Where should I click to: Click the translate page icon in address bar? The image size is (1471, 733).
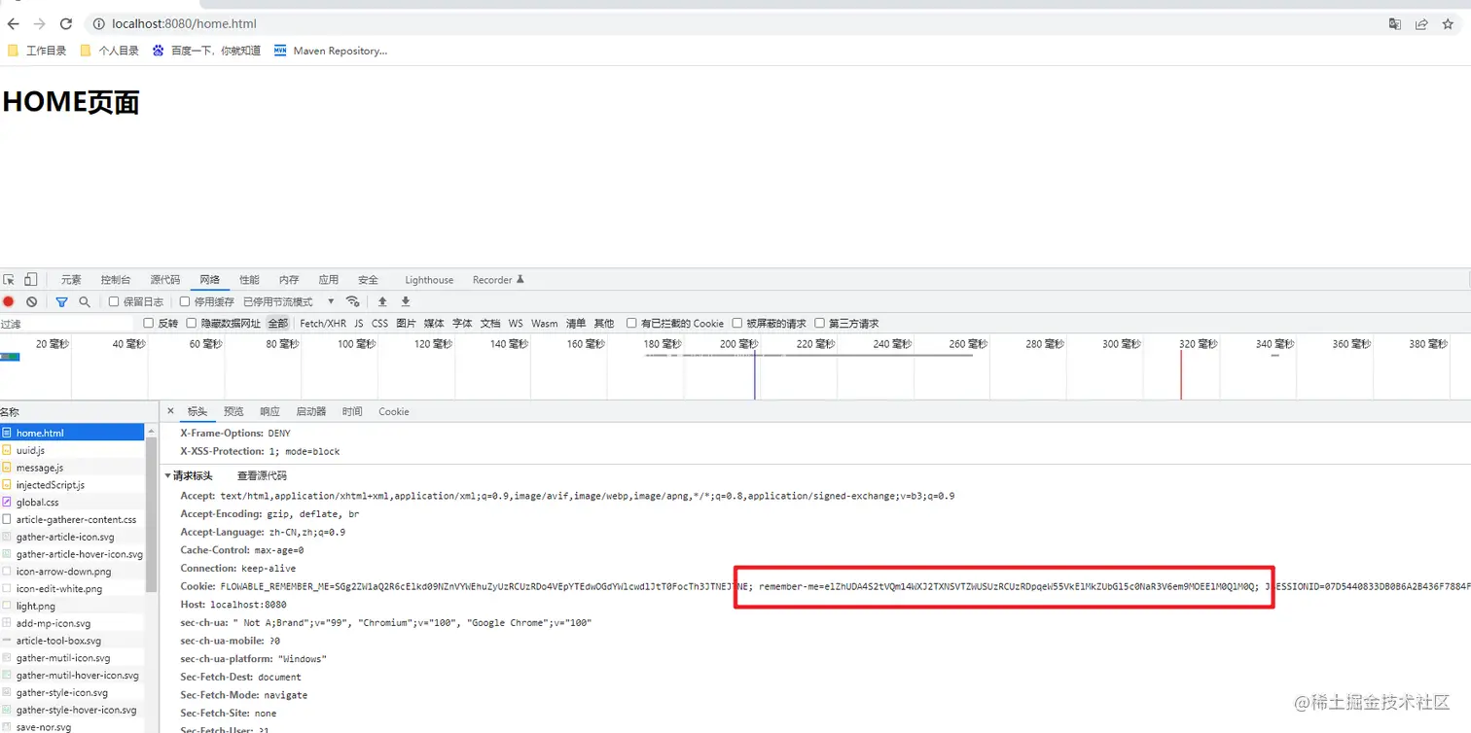tap(1395, 24)
